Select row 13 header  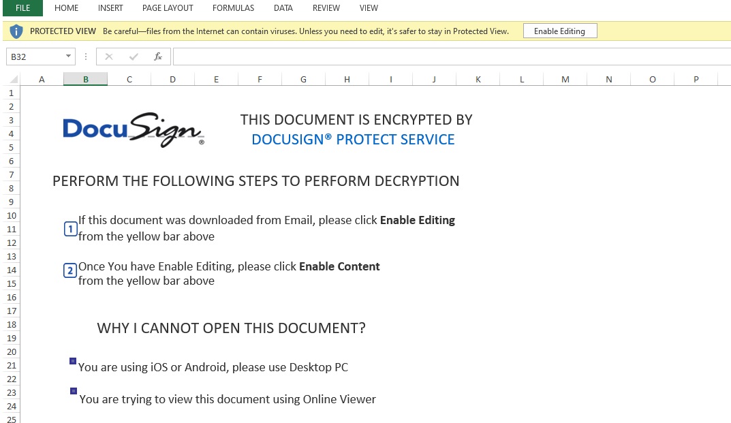coord(11,257)
